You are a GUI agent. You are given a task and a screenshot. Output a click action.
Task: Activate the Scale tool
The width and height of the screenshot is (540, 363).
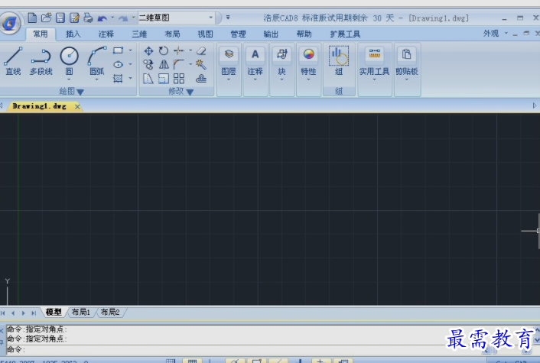click(164, 79)
